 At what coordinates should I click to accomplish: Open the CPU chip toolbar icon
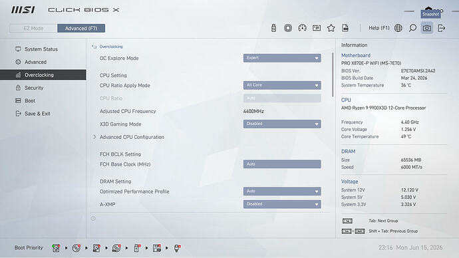point(288,28)
